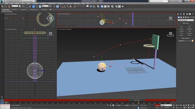Click the Plane primitive button

(190, 35)
